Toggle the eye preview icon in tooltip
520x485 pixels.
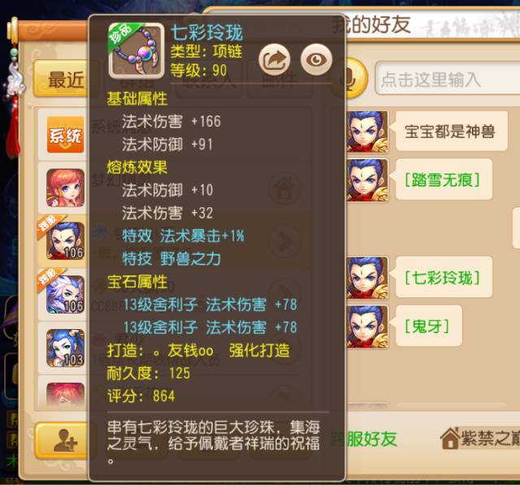click(316, 59)
